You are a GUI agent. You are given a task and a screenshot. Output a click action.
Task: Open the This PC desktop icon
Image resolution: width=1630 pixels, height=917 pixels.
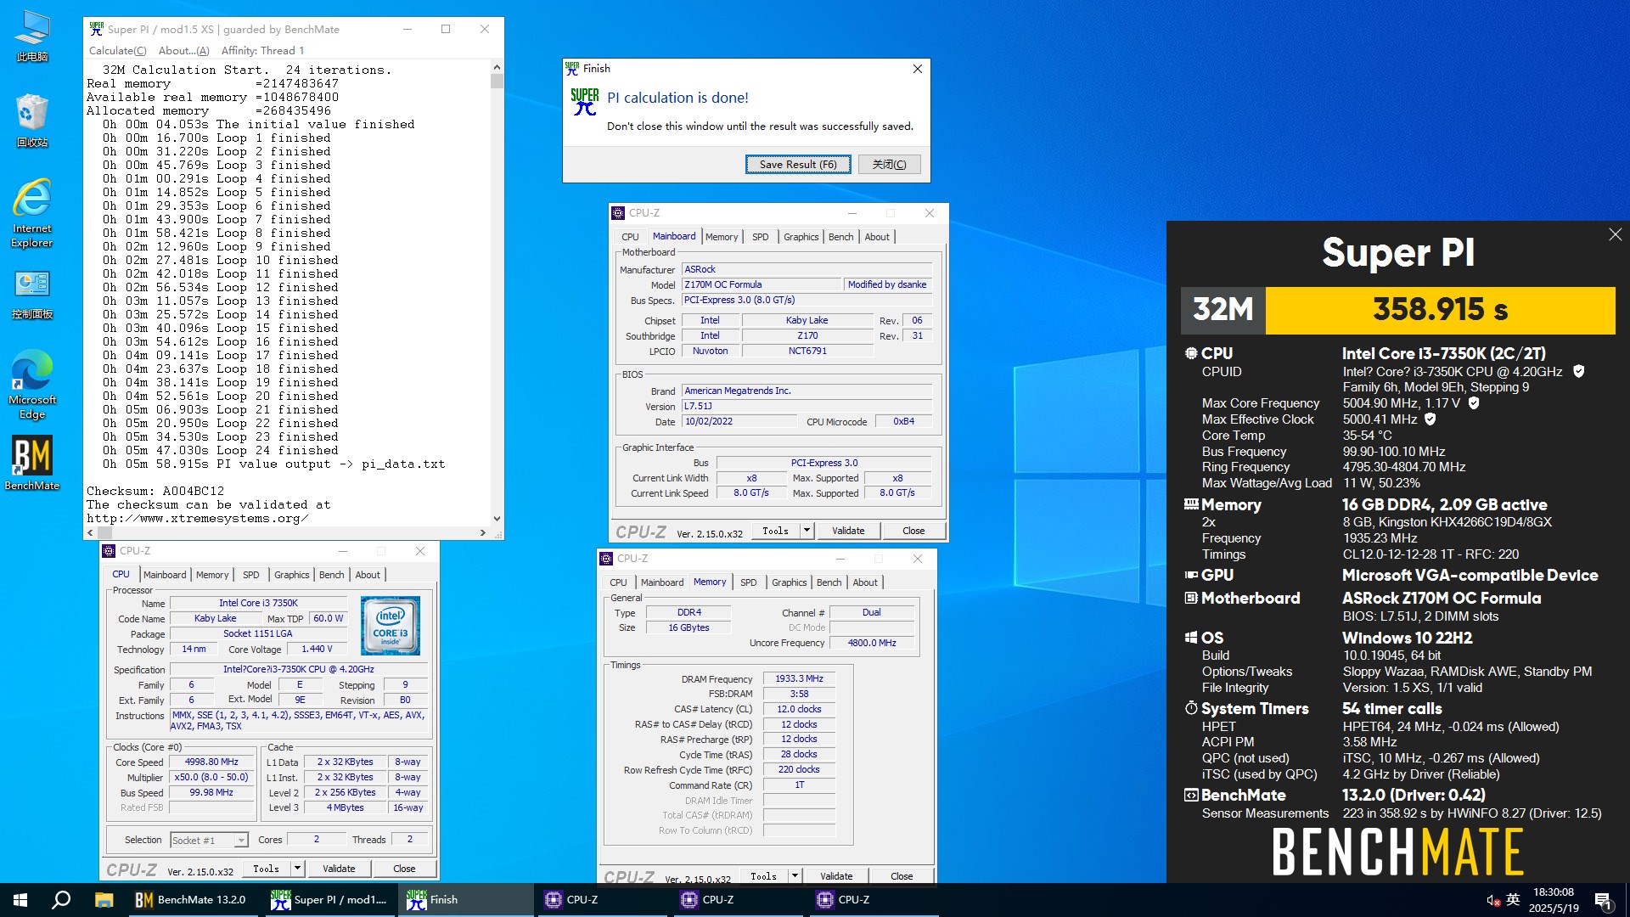pos(32,36)
